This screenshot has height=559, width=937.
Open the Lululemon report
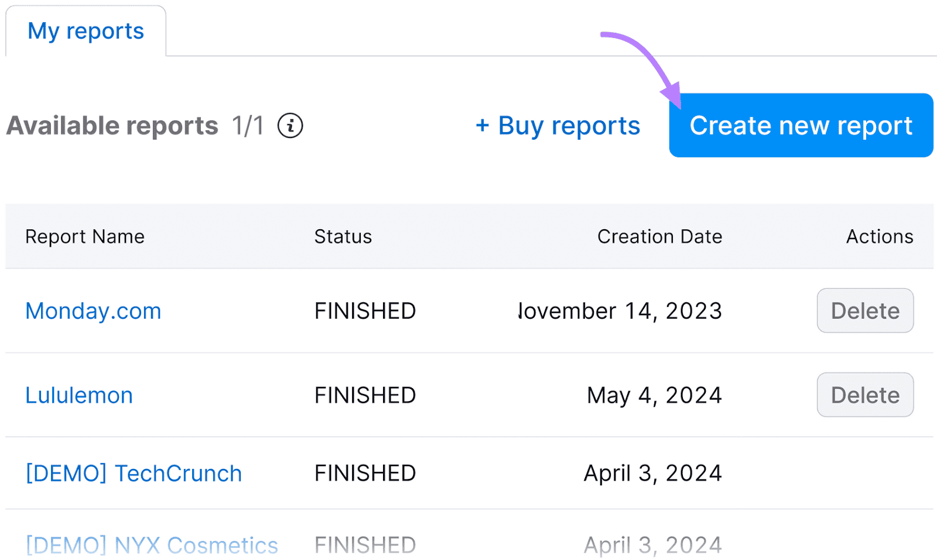(78, 395)
